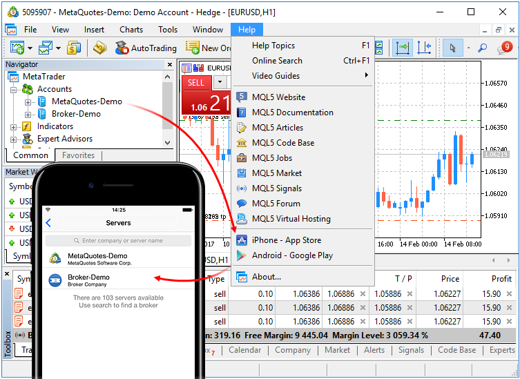The image size is (520, 379).
Task: Open the About... dialog entry
Action: [302, 277]
